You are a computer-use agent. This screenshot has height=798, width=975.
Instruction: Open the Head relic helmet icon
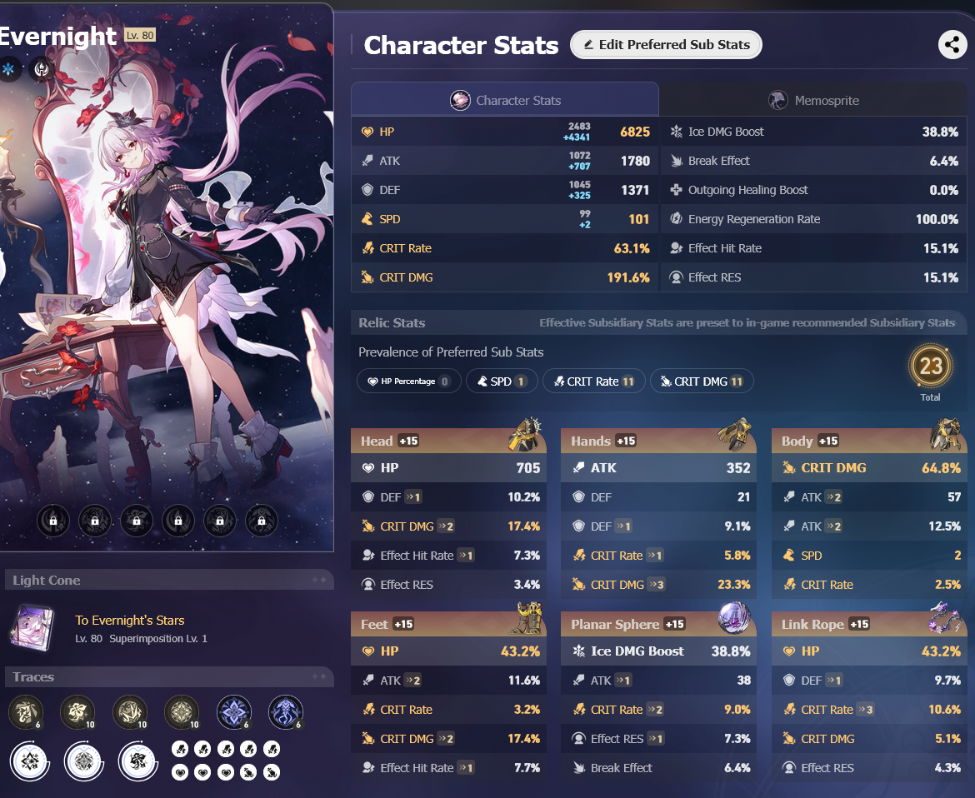pyautogui.click(x=525, y=435)
